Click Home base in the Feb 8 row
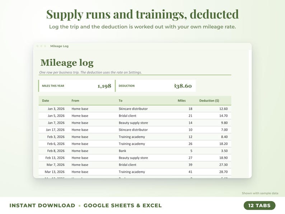This screenshot has width=285, height=214. [80, 151]
